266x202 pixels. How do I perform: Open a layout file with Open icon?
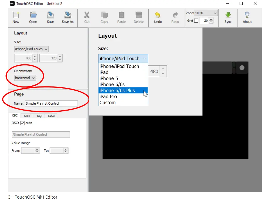pyautogui.click(x=33, y=15)
